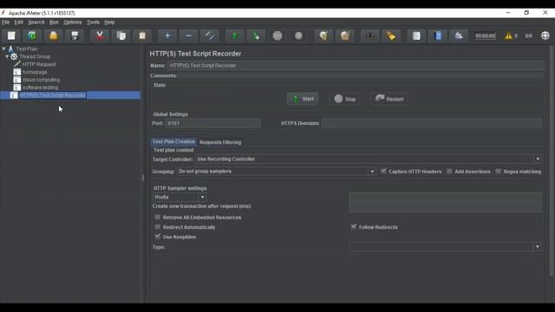Select the homepage tree item

pyautogui.click(x=35, y=72)
